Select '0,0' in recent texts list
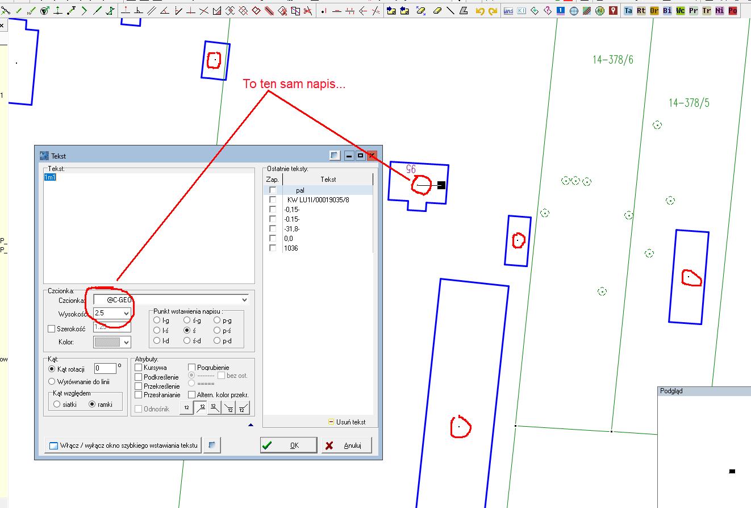 289,239
